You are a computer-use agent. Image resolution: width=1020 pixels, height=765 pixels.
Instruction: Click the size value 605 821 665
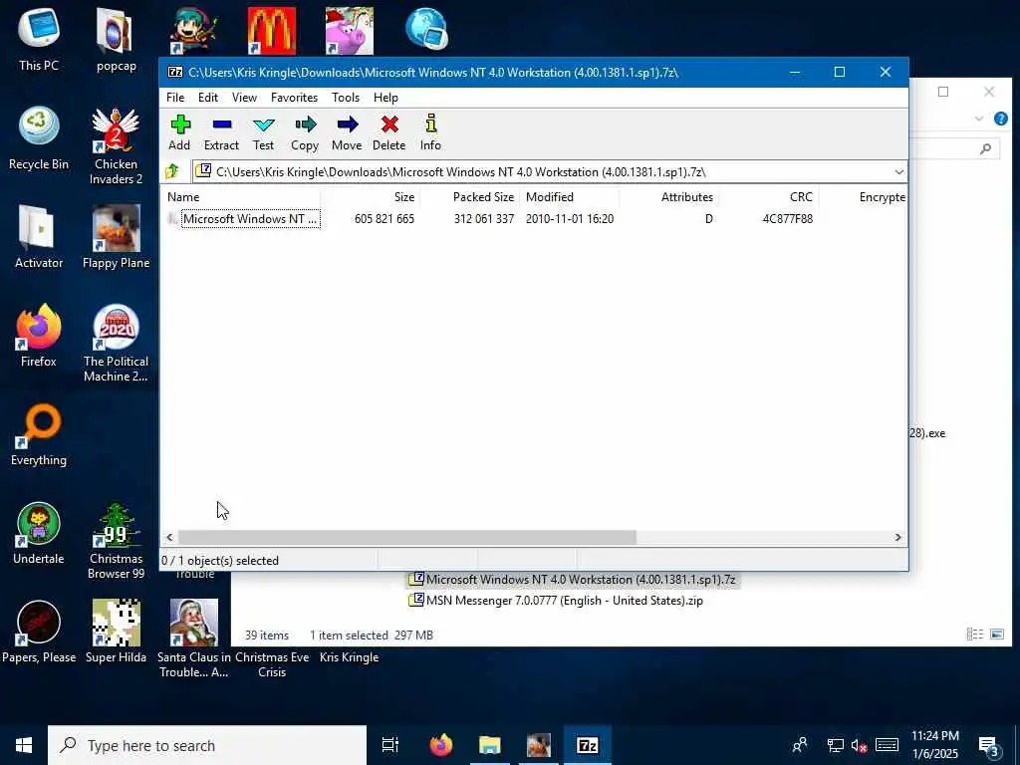384,219
